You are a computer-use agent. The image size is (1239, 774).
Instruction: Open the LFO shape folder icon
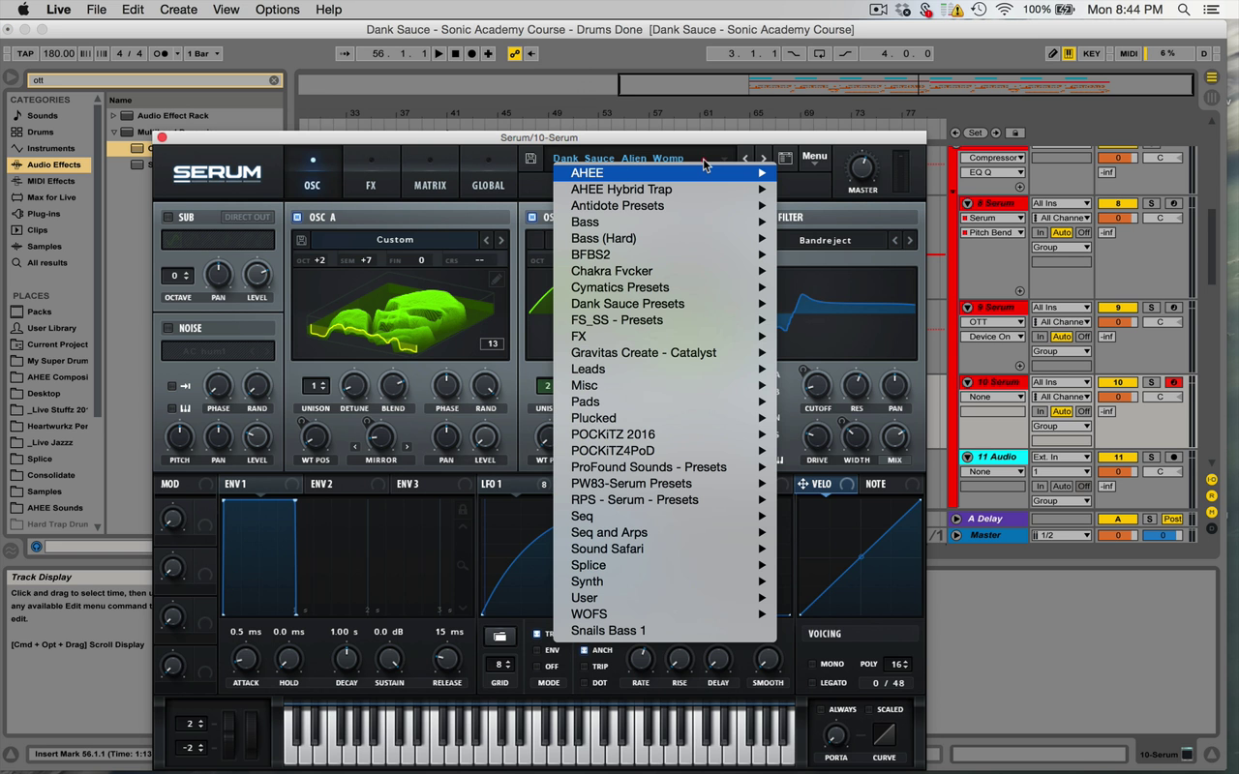tap(499, 637)
